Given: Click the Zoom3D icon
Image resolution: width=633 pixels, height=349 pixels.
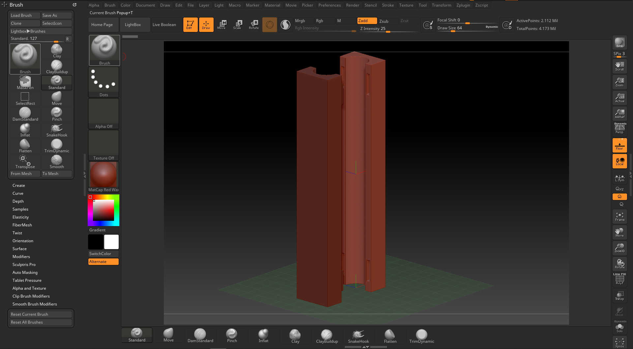Looking at the screenshot, I should pyautogui.click(x=619, y=248).
